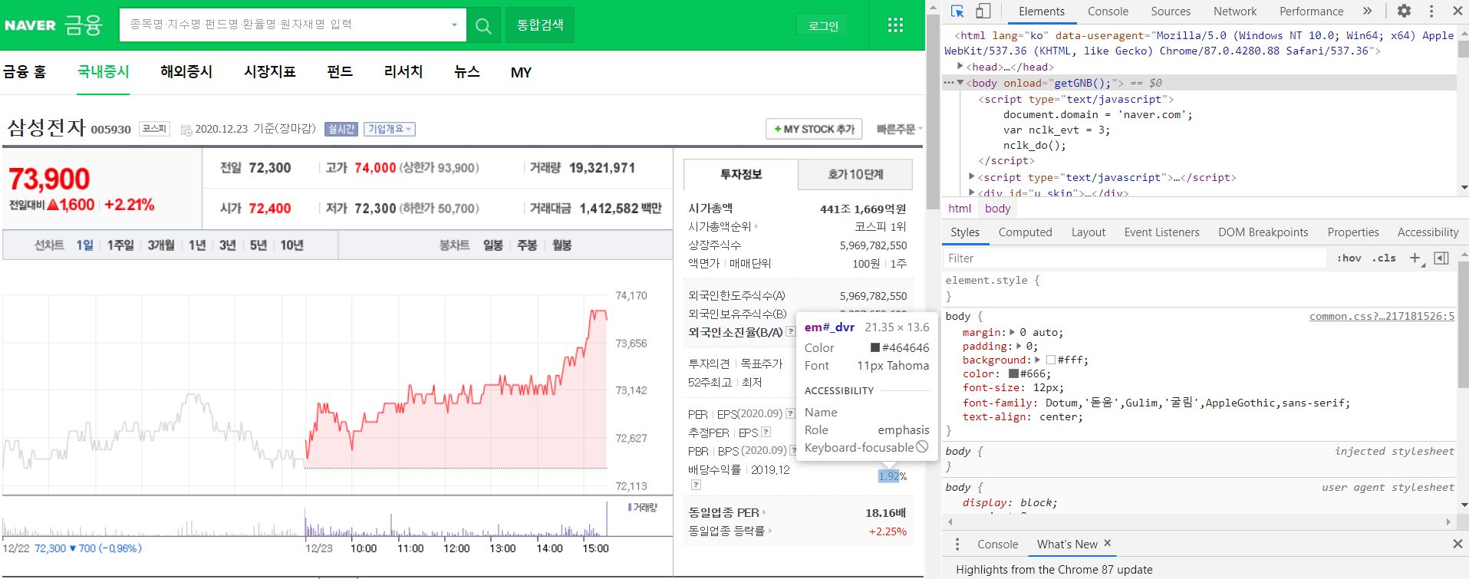Click the styles Filter input field

[x=1135, y=258]
